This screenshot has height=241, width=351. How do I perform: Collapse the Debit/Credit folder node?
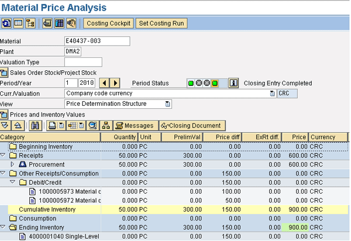click(12, 183)
